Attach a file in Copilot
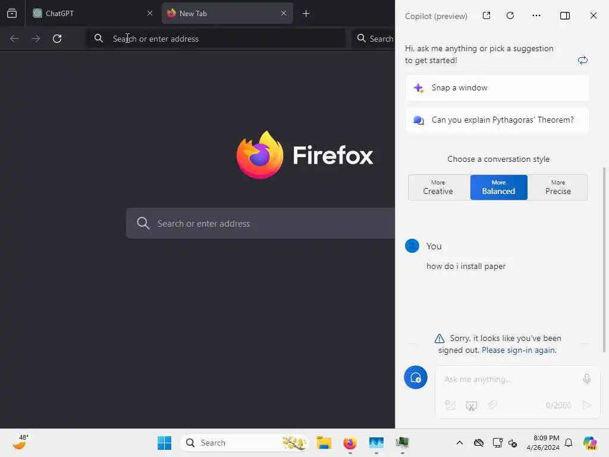The height and width of the screenshot is (457, 609). [x=492, y=405]
